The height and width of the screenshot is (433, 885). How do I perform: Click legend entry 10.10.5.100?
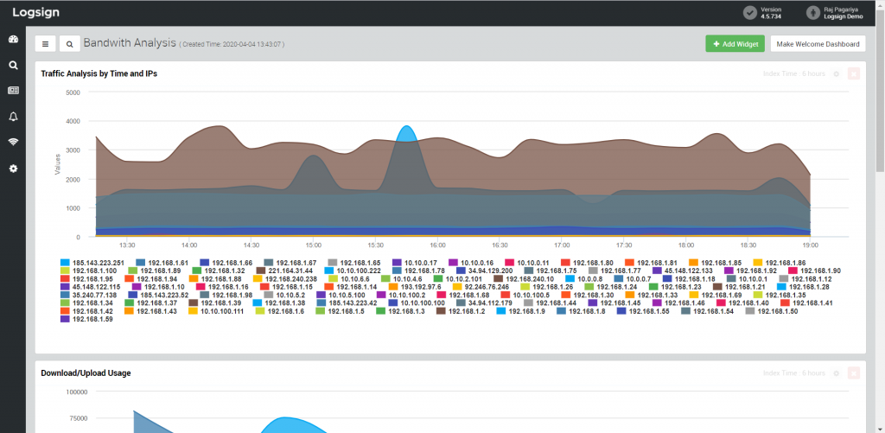[341, 295]
